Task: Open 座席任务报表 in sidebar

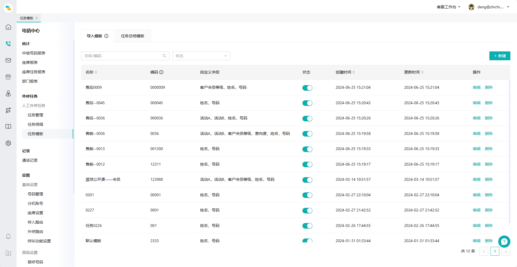Action: tap(34, 72)
